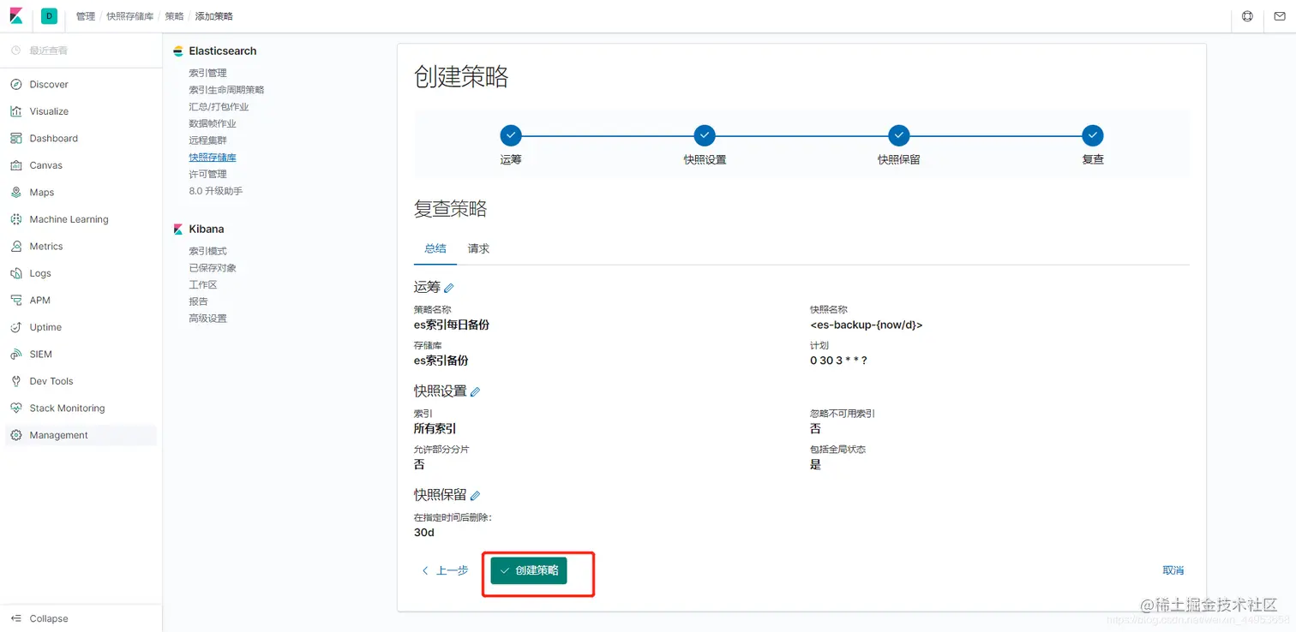Go back with 上一步 button
The height and width of the screenshot is (632, 1296).
point(445,570)
